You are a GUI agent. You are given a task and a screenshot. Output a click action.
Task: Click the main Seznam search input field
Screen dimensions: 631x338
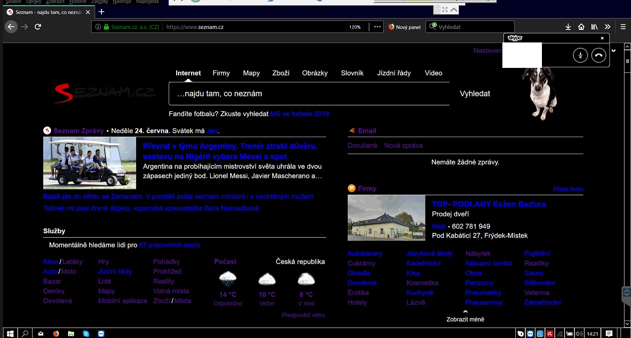[x=309, y=93]
